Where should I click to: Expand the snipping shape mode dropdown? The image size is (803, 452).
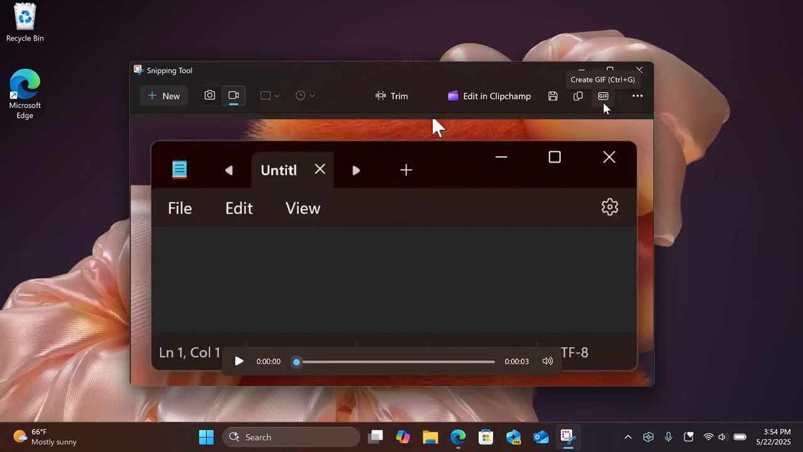point(270,96)
